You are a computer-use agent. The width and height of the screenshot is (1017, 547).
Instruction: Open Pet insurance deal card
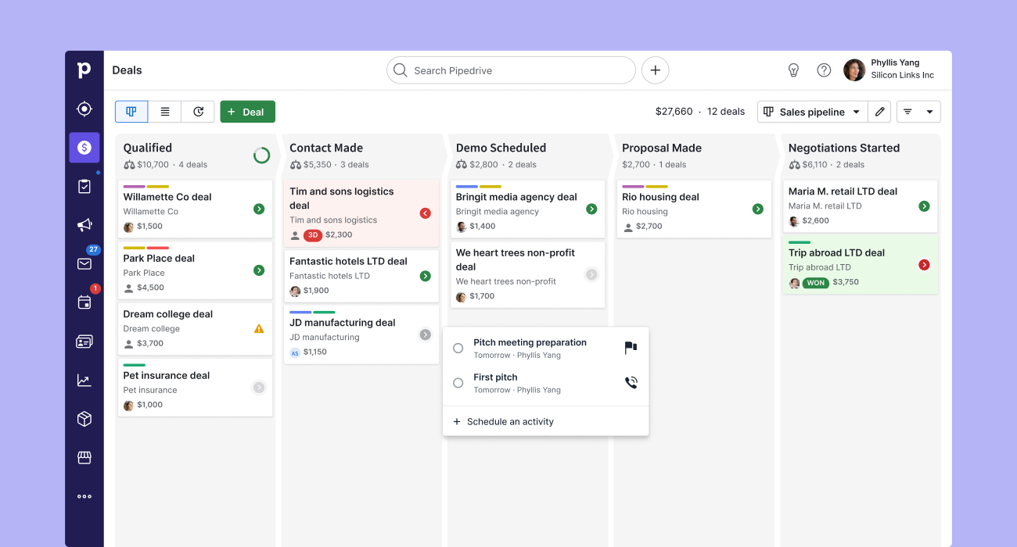196,388
